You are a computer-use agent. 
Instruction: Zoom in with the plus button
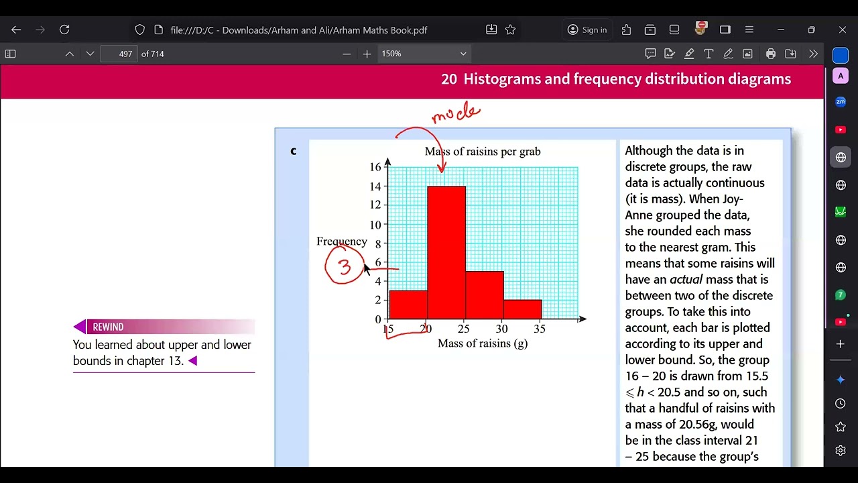click(367, 54)
